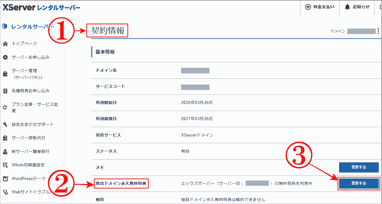Click 変更する for 独自ドメイン永久無料特典
Image resolution: width=382 pixels, height=204 pixels.
tap(359, 184)
